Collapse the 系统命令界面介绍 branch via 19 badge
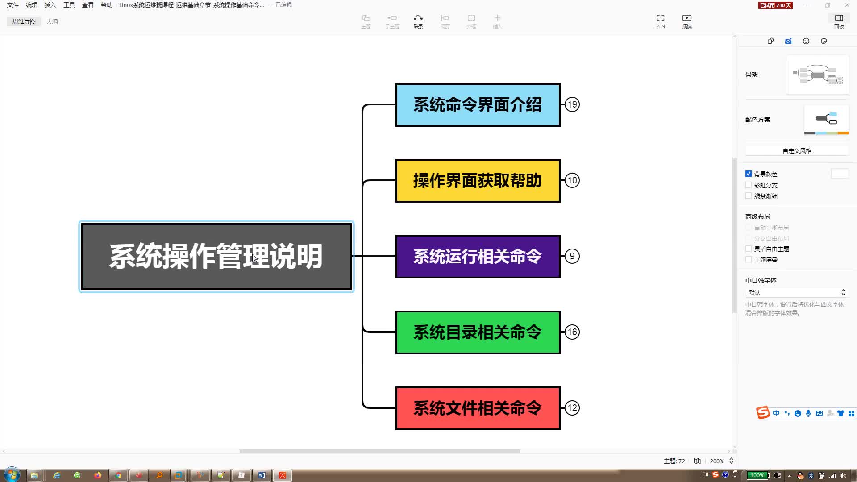Image resolution: width=857 pixels, height=482 pixels. point(572,104)
